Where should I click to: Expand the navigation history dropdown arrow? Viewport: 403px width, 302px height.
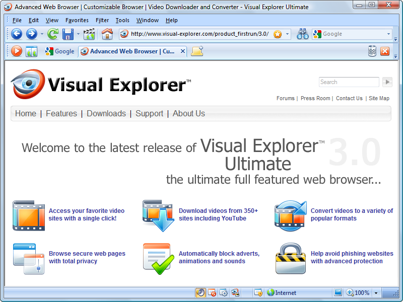[42, 34]
